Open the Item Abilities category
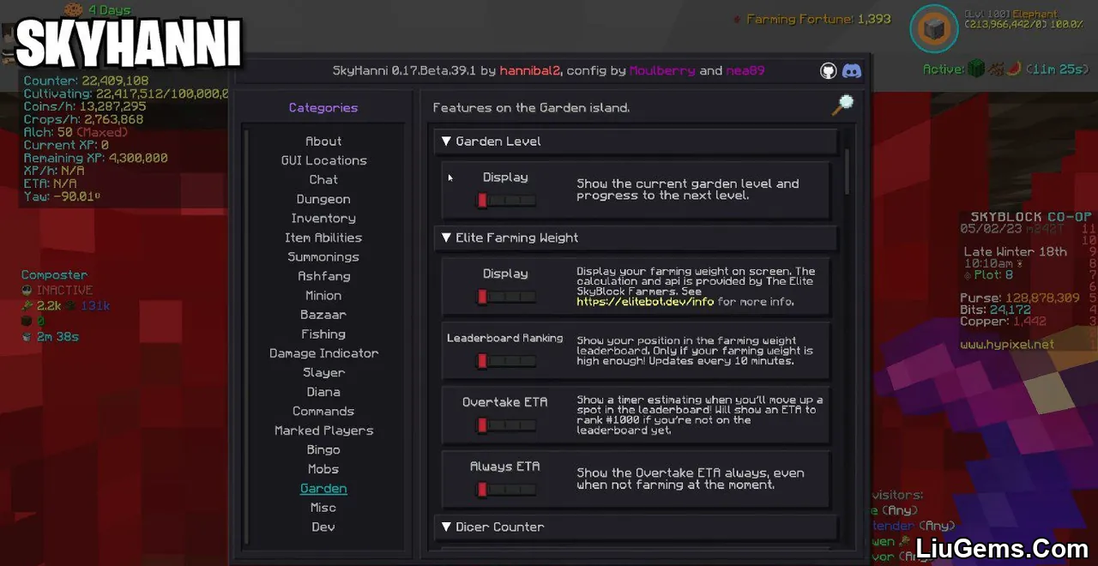This screenshot has height=566, width=1098. pos(323,238)
